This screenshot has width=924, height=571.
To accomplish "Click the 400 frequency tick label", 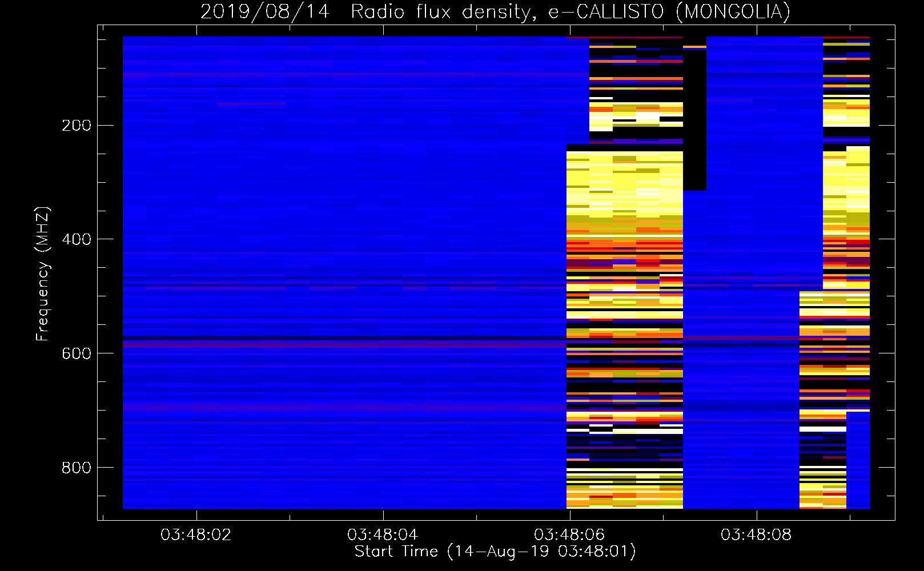I will 77,239.
